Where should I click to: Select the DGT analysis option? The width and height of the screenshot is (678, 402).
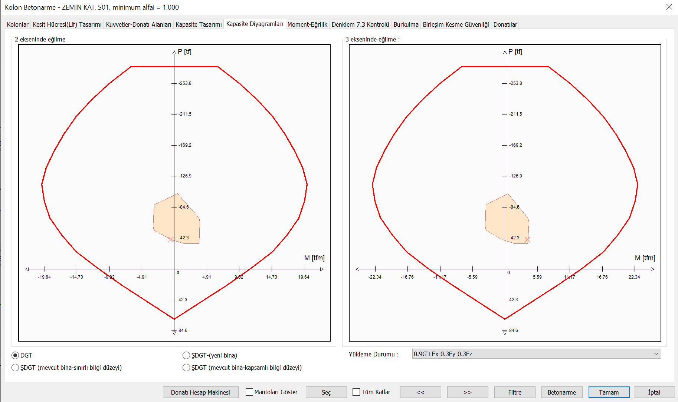click(15, 355)
